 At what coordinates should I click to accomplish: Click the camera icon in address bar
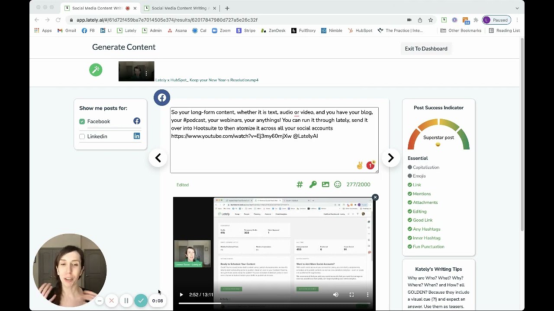click(409, 20)
